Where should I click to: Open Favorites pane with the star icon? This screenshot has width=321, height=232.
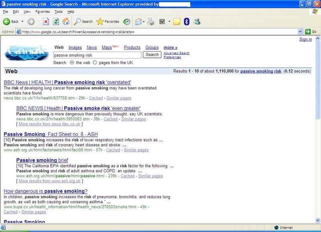(100, 22)
